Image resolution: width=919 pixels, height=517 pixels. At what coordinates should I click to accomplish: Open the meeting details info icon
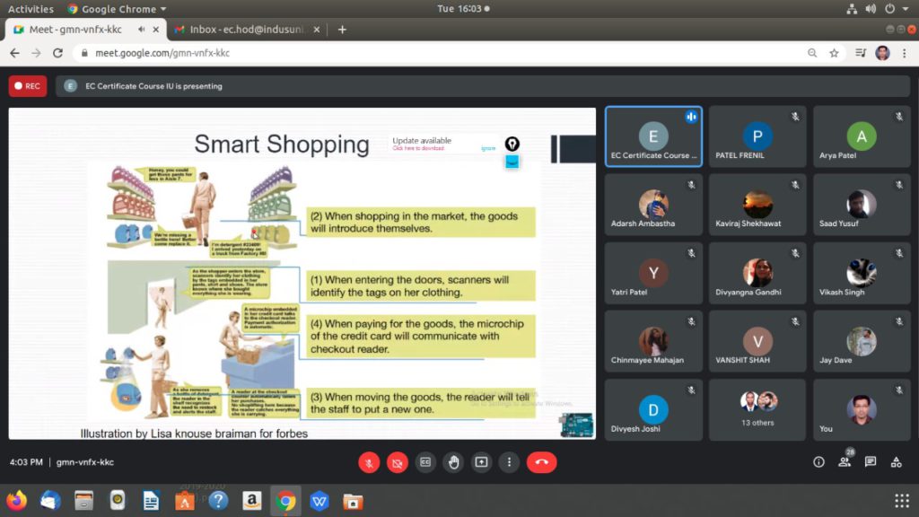[x=818, y=462]
